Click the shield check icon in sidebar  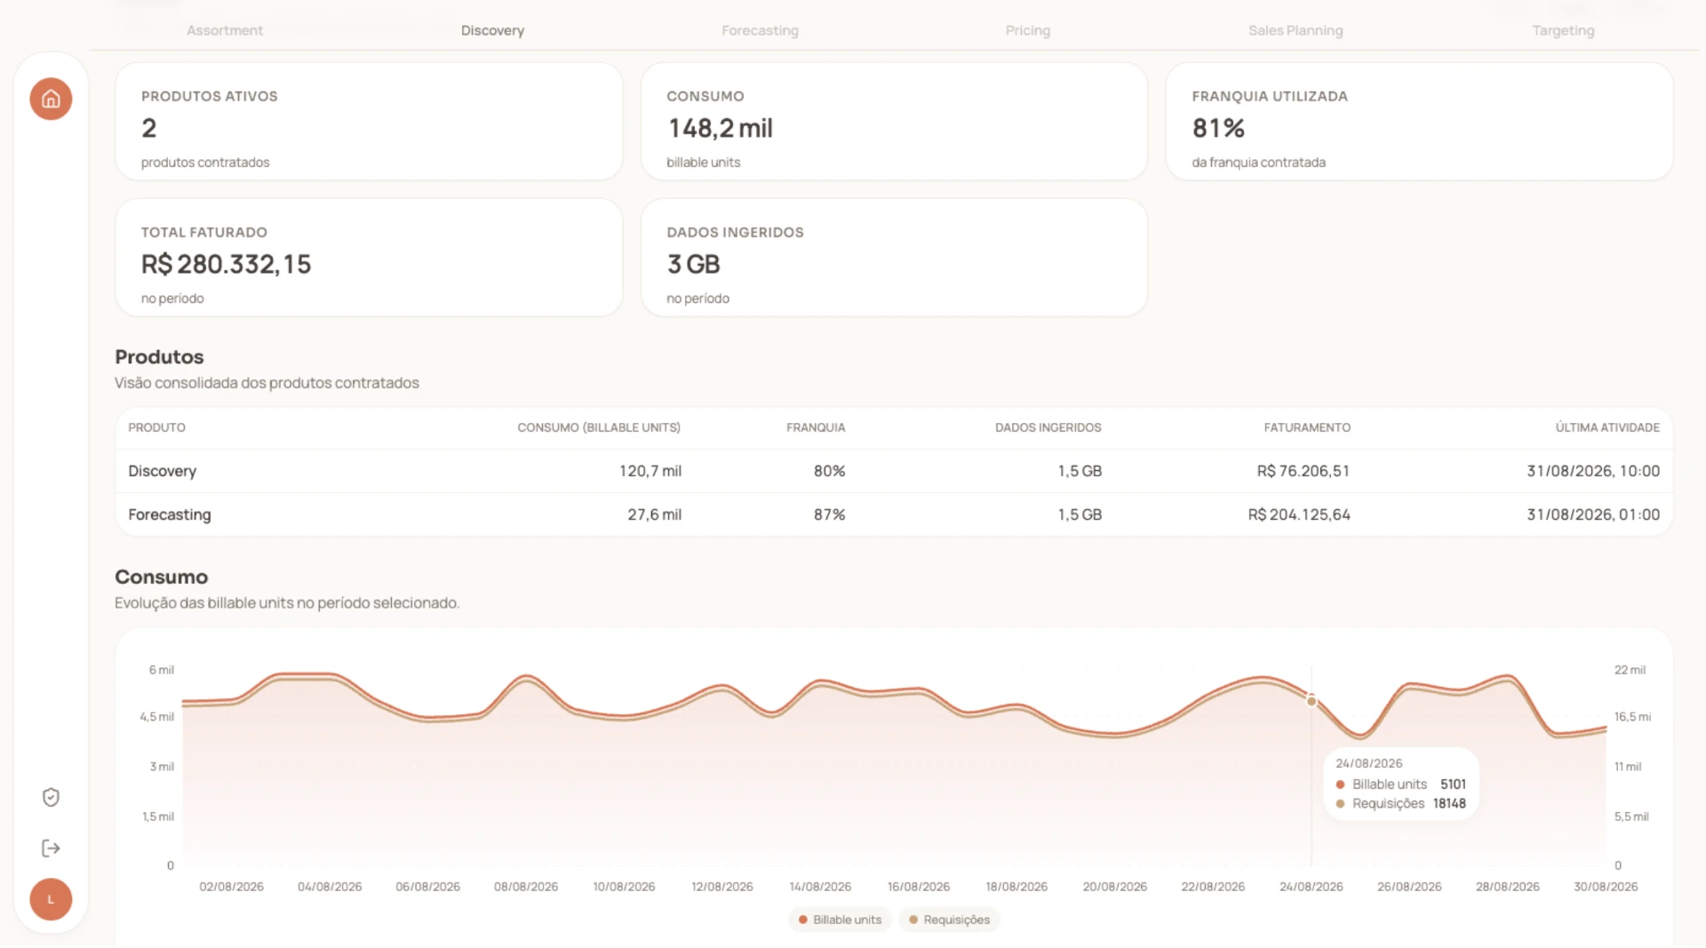51,797
